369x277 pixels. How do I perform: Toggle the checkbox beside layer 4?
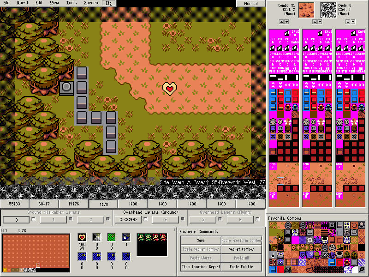[x=183, y=219]
